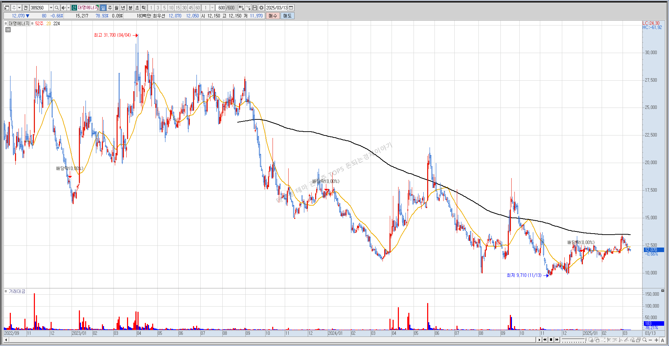Open the layout panel icon in the top toolbar
The width and height of the screenshot is (669, 346).
click(x=7, y=8)
